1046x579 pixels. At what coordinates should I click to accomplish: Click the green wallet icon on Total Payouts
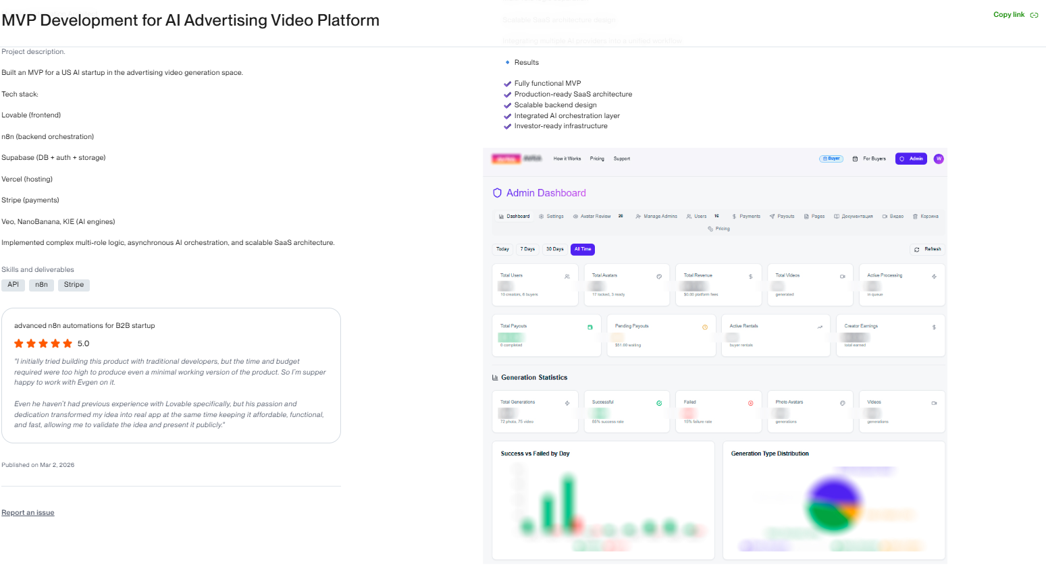[x=590, y=327]
